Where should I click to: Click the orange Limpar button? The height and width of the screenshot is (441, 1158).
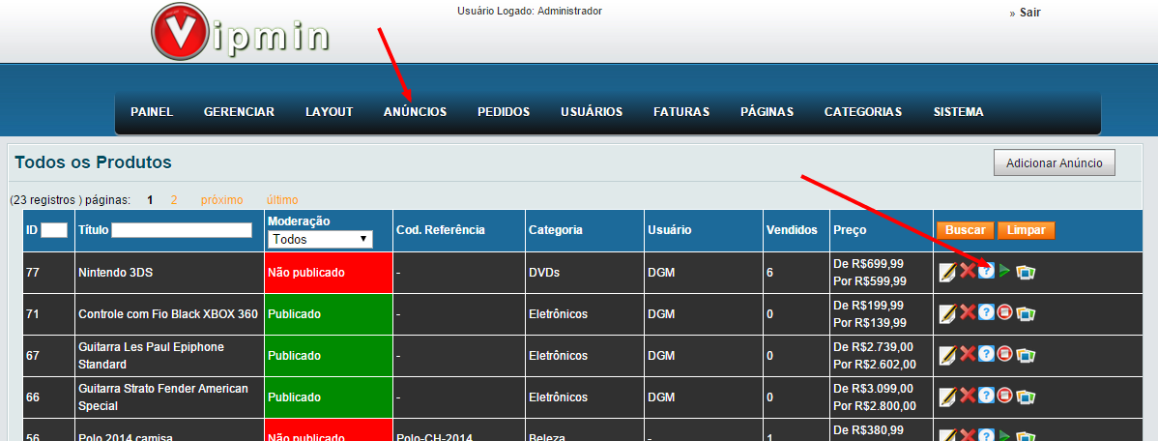(1026, 230)
